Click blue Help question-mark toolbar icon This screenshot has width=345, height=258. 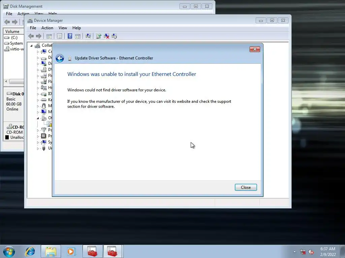click(x=70, y=36)
